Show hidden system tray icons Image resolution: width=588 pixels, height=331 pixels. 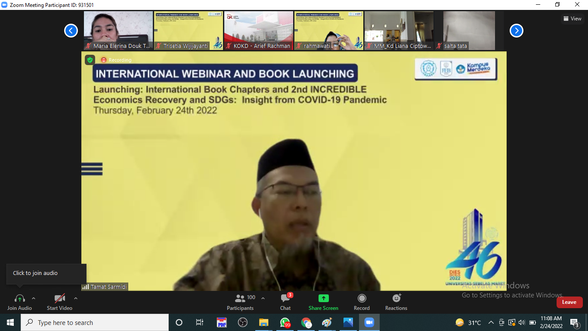(x=491, y=322)
